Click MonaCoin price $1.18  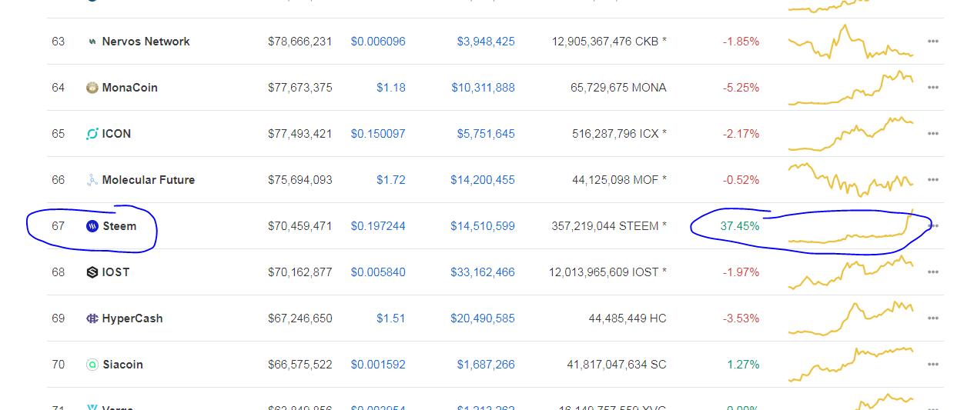391,88
